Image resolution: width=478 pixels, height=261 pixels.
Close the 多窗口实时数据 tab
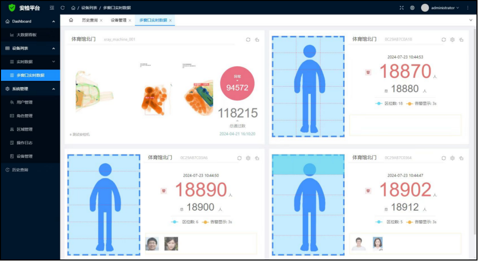[171, 20]
